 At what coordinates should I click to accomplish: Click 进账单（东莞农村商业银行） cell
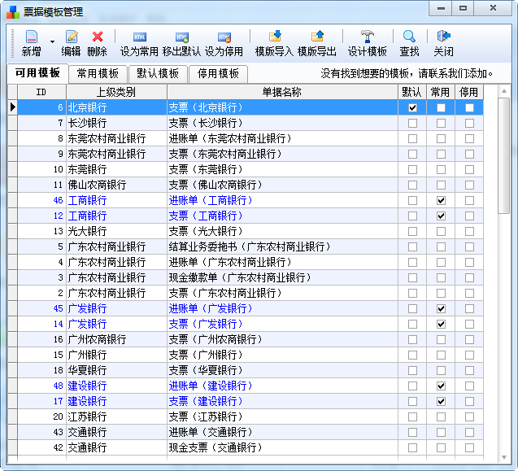coord(282,138)
